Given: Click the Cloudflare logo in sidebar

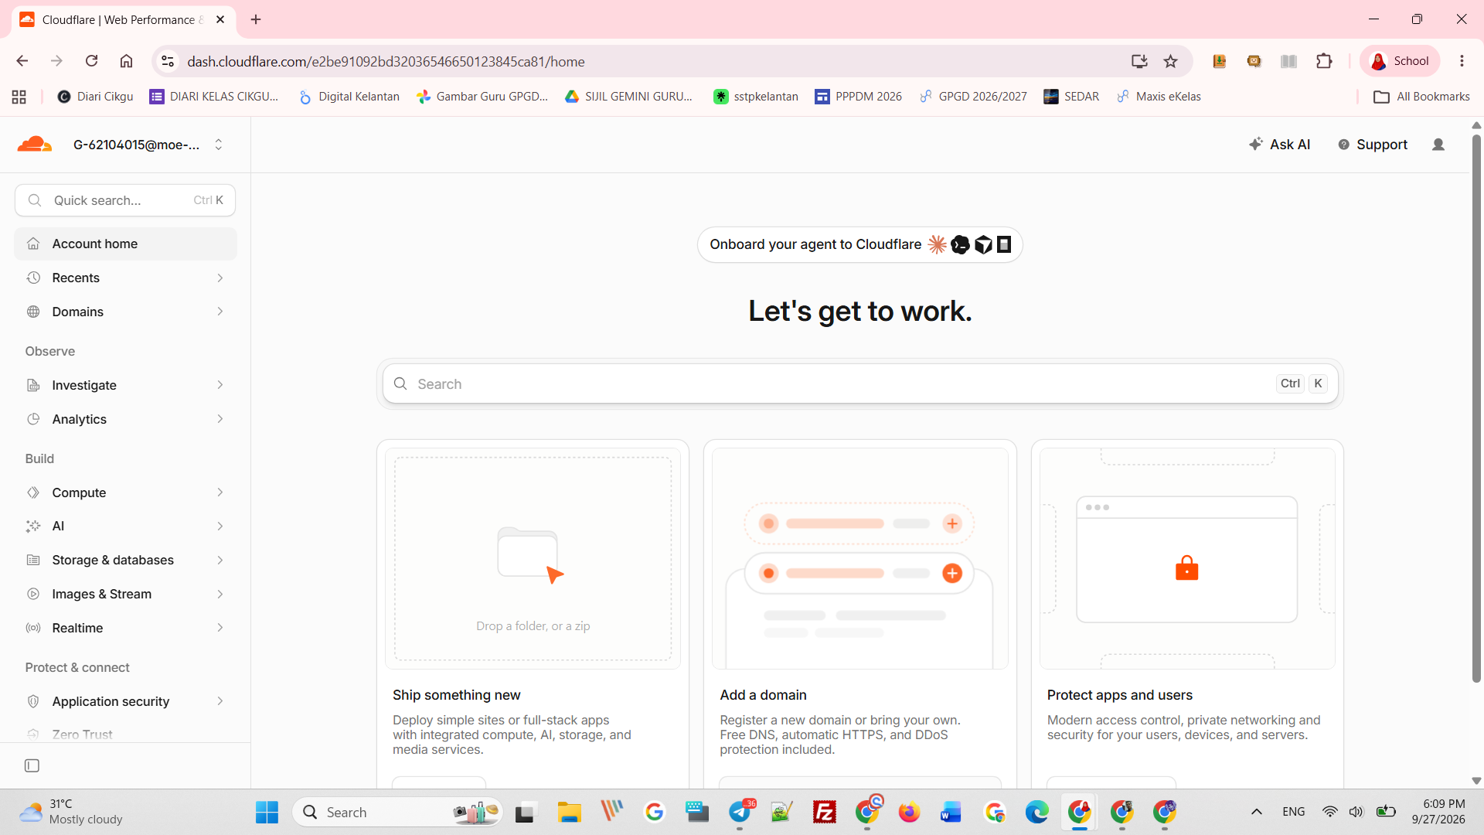Looking at the screenshot, I should point(35,145).
